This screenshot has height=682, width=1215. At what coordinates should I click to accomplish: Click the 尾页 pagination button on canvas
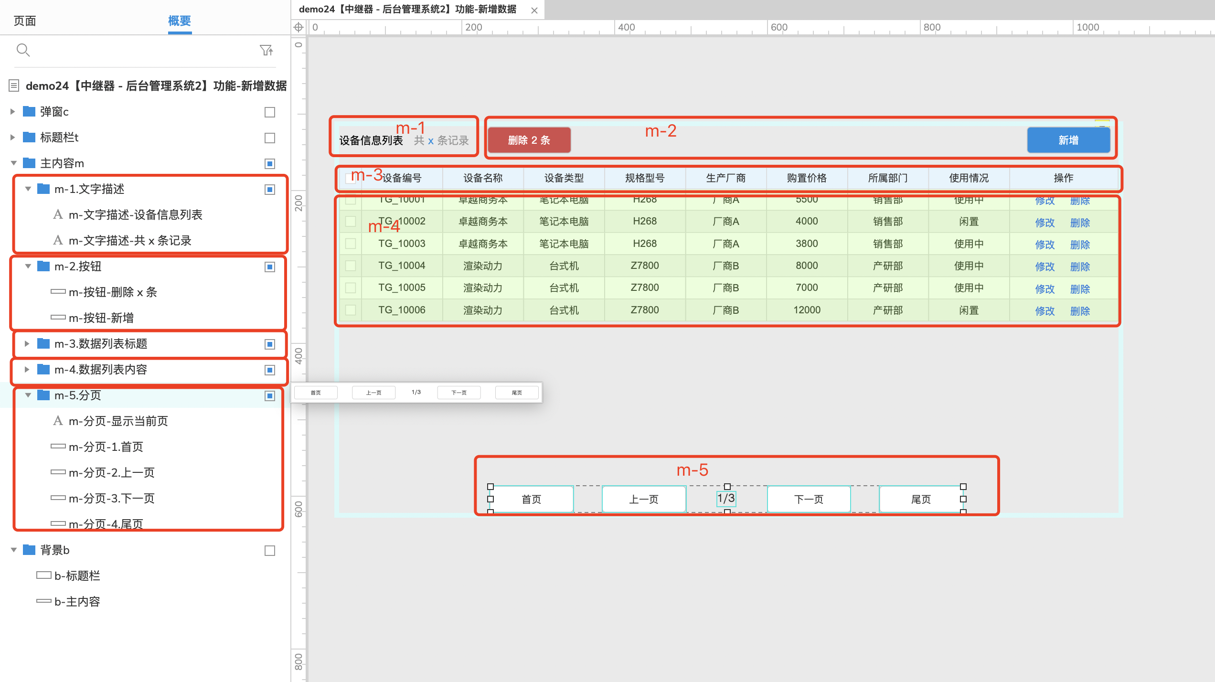921,499
